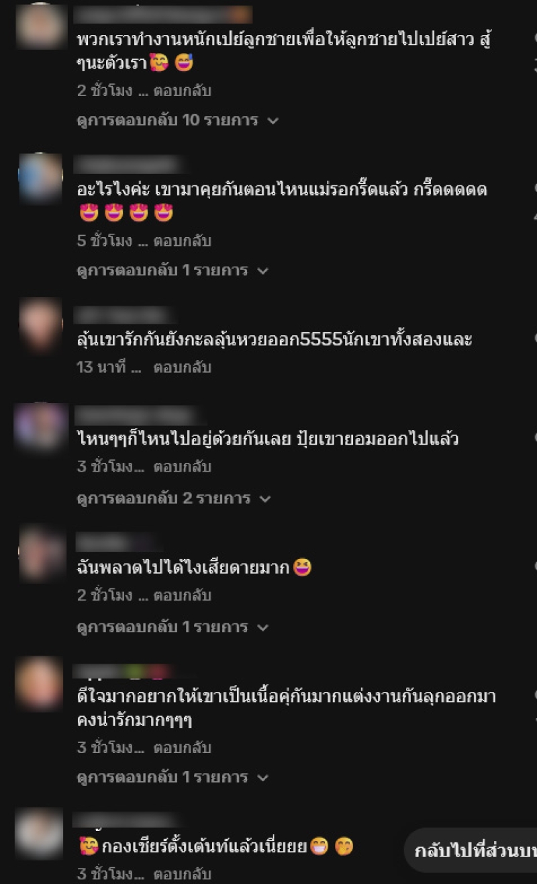Expand 1 reply under the 5-hour-old comment
This screenshot has width=537, height=884.
click(x=173, y=271)
